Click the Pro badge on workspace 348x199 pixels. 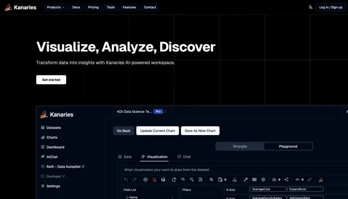158,112
